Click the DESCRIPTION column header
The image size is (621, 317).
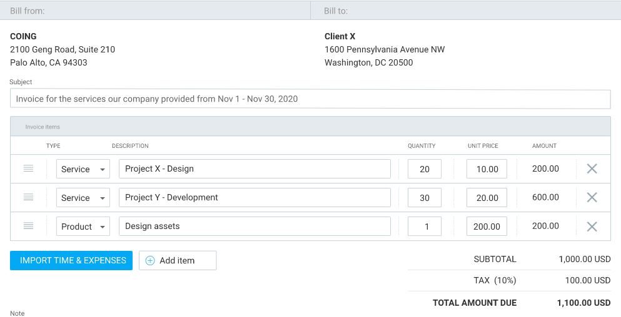pos(130,146)
